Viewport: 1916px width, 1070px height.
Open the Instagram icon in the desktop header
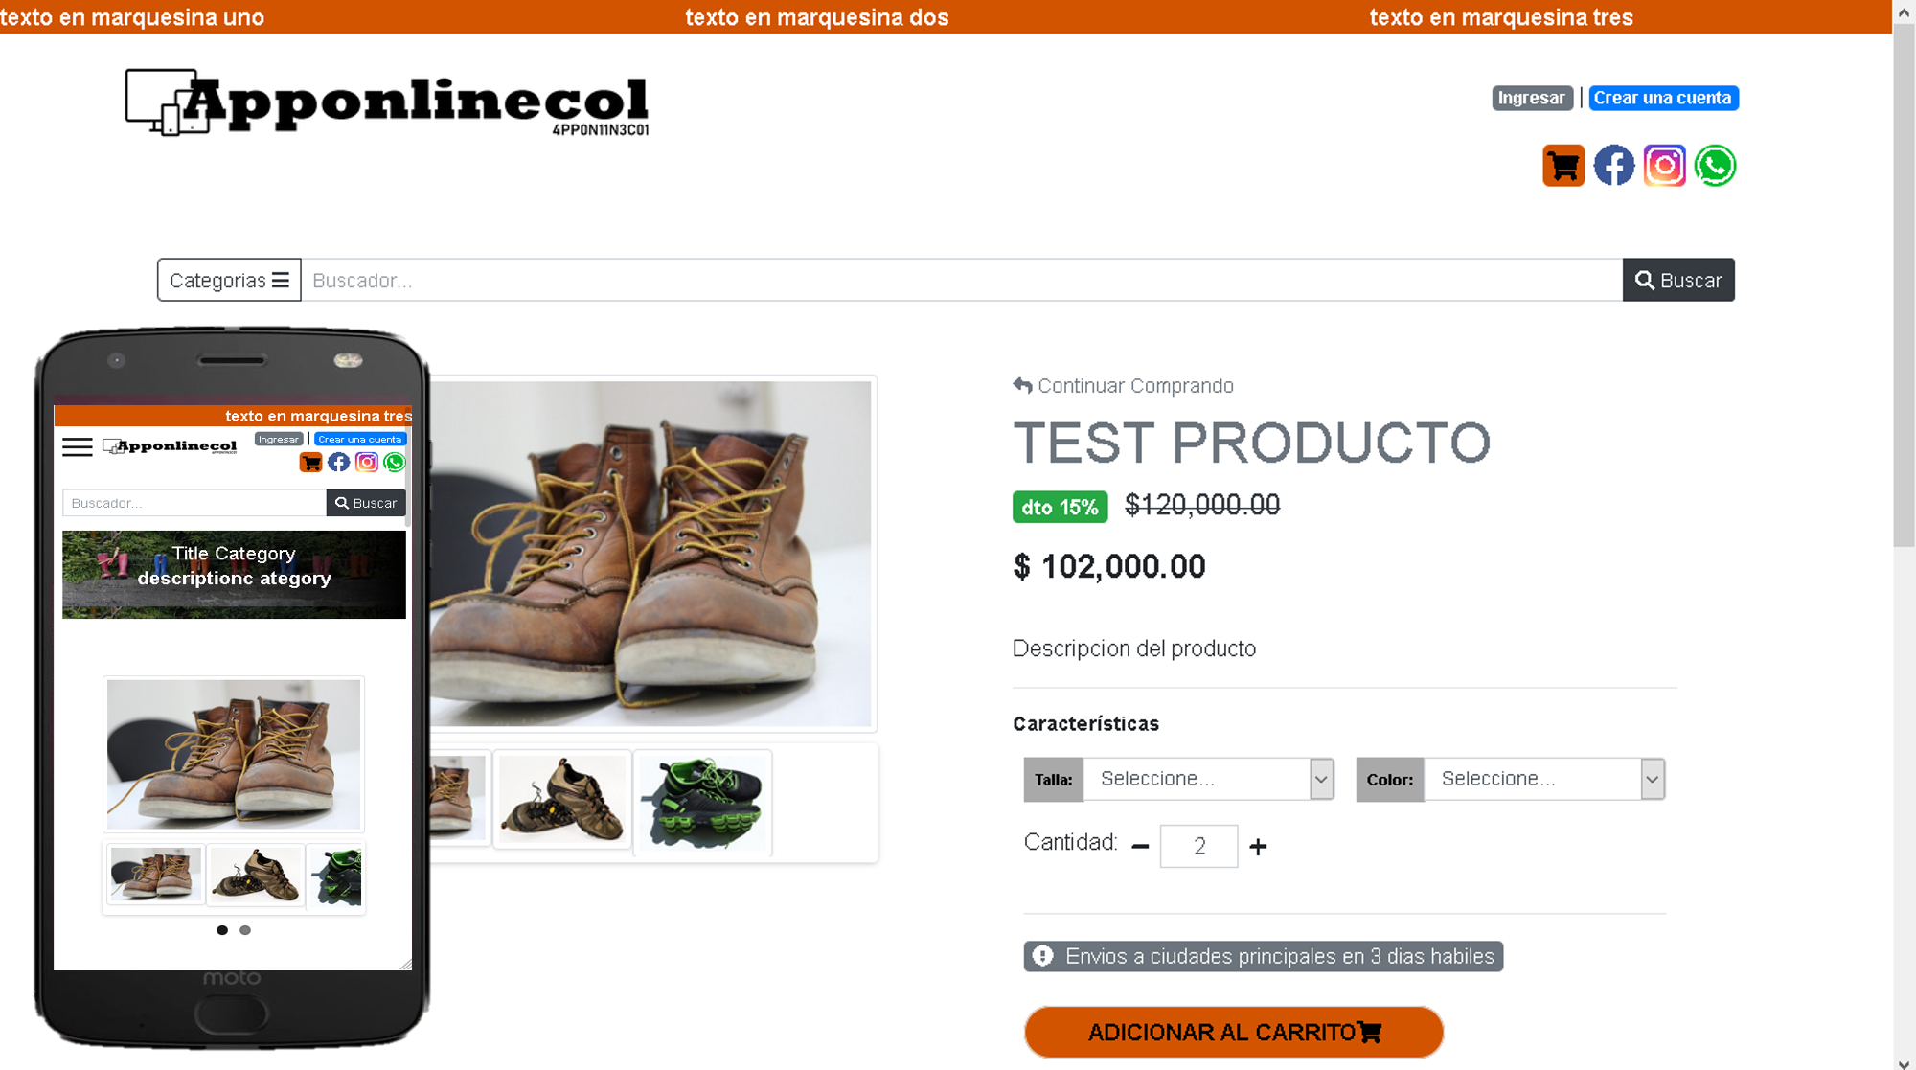pos(1665,166)
